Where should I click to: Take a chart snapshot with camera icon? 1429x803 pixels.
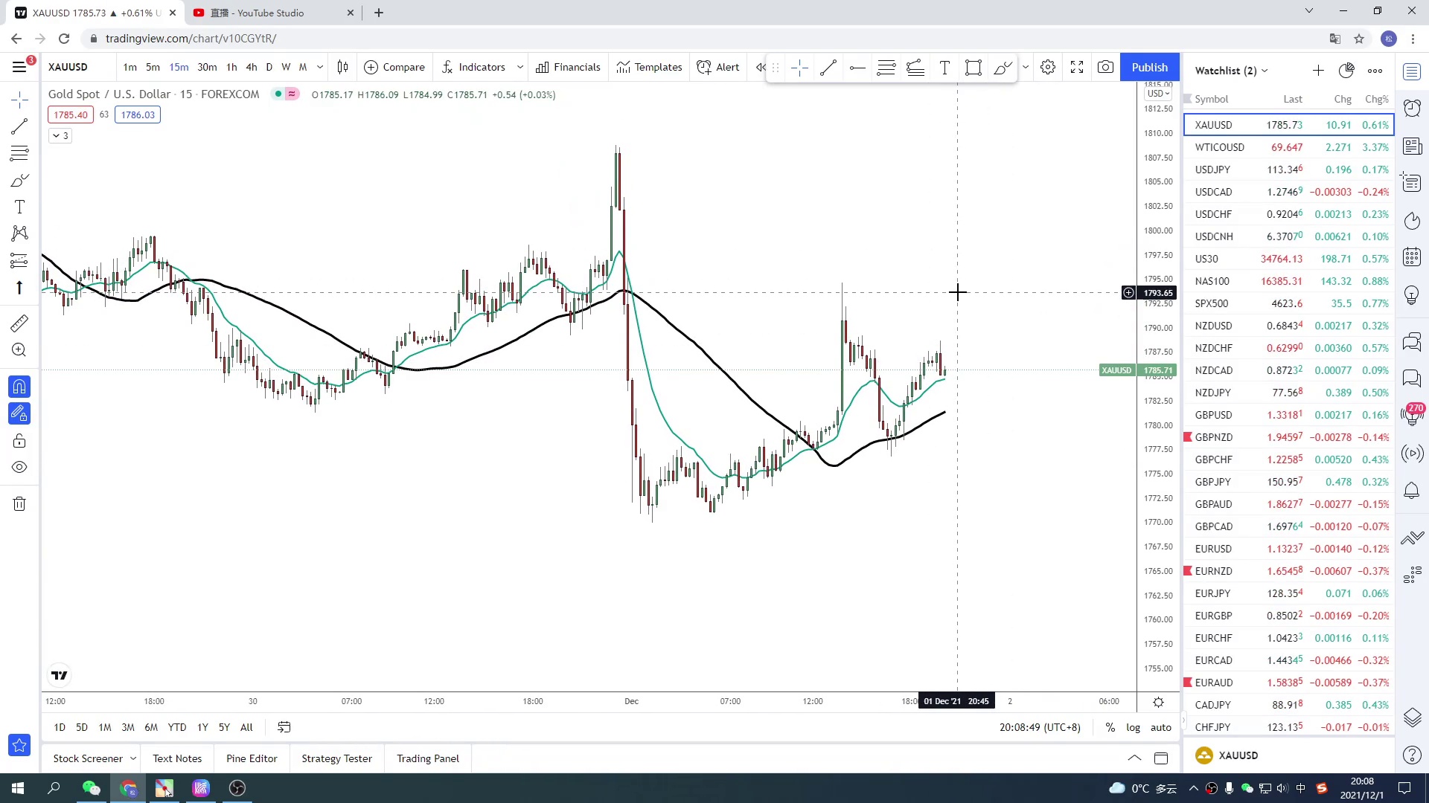tap(1105, 67)
